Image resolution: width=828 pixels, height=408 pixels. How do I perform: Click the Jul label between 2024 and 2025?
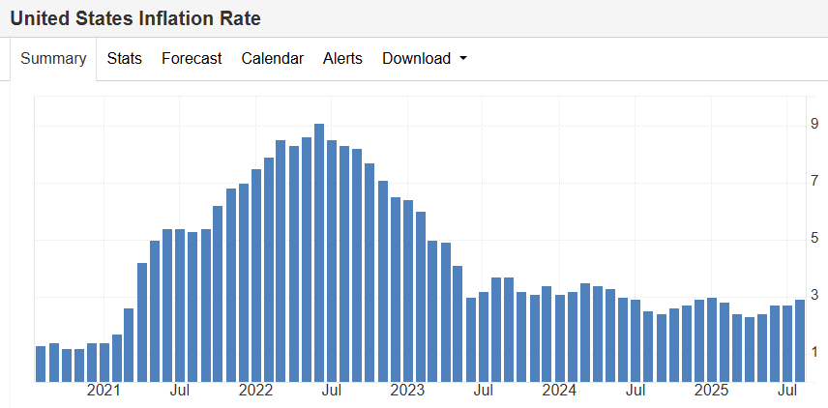[x=636, y=391]
